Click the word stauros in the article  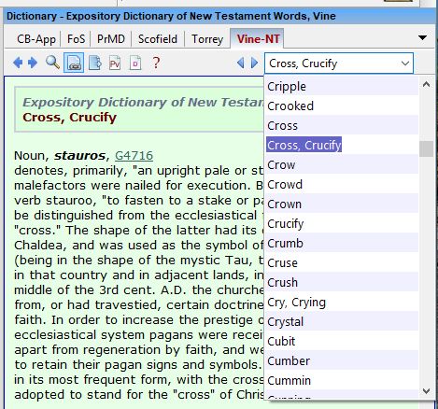(x=79, y=156)
